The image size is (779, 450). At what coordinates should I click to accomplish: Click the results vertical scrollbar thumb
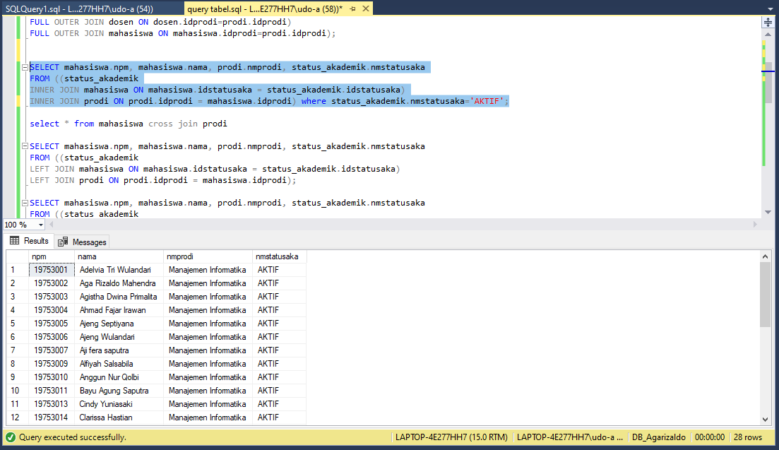click(765, 295)
